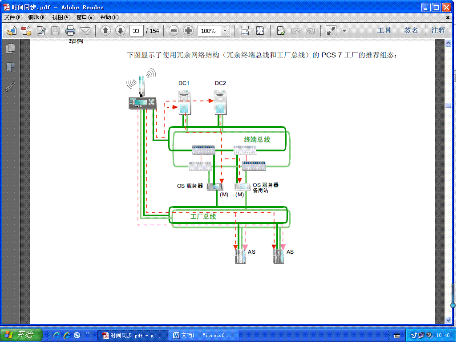Screen dimensions: 465x349
Task: Click the Fit width scrolling icon
Action: (245, 31)
